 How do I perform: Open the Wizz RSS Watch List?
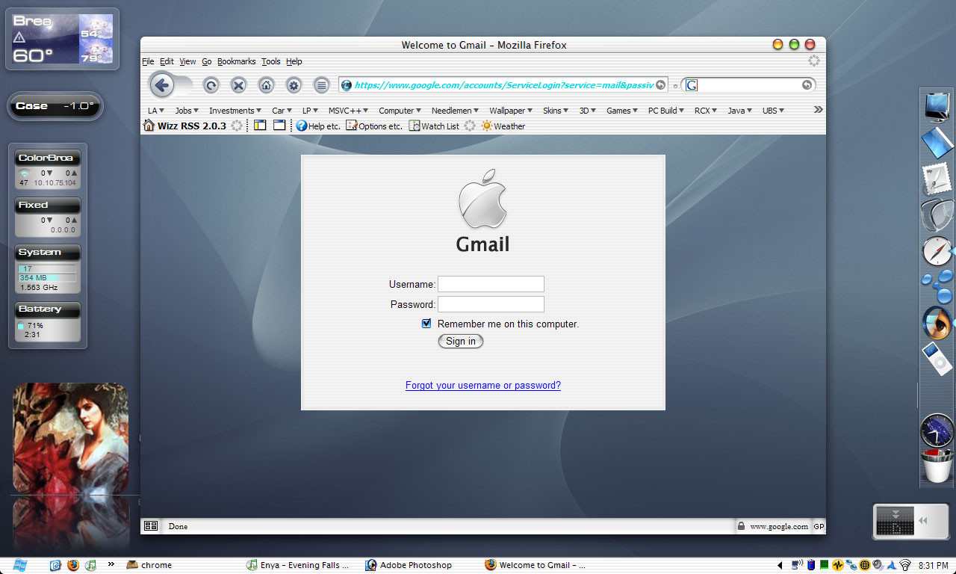click(x=434, y=126)
